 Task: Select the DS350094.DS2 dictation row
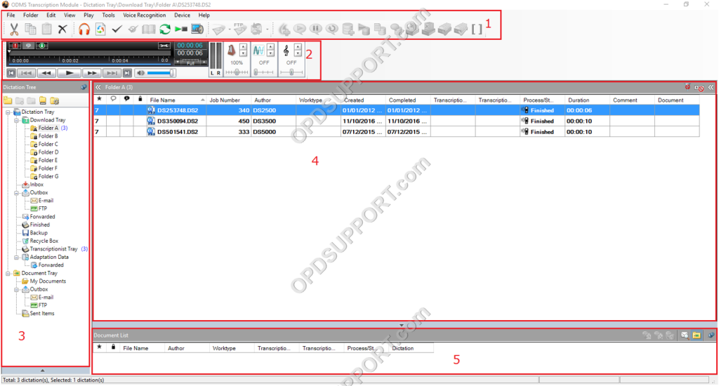click(x=397, y=121)
